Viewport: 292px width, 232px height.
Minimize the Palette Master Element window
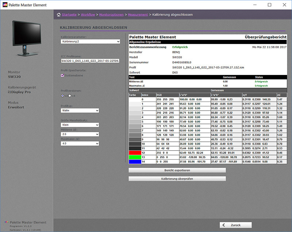255,5
